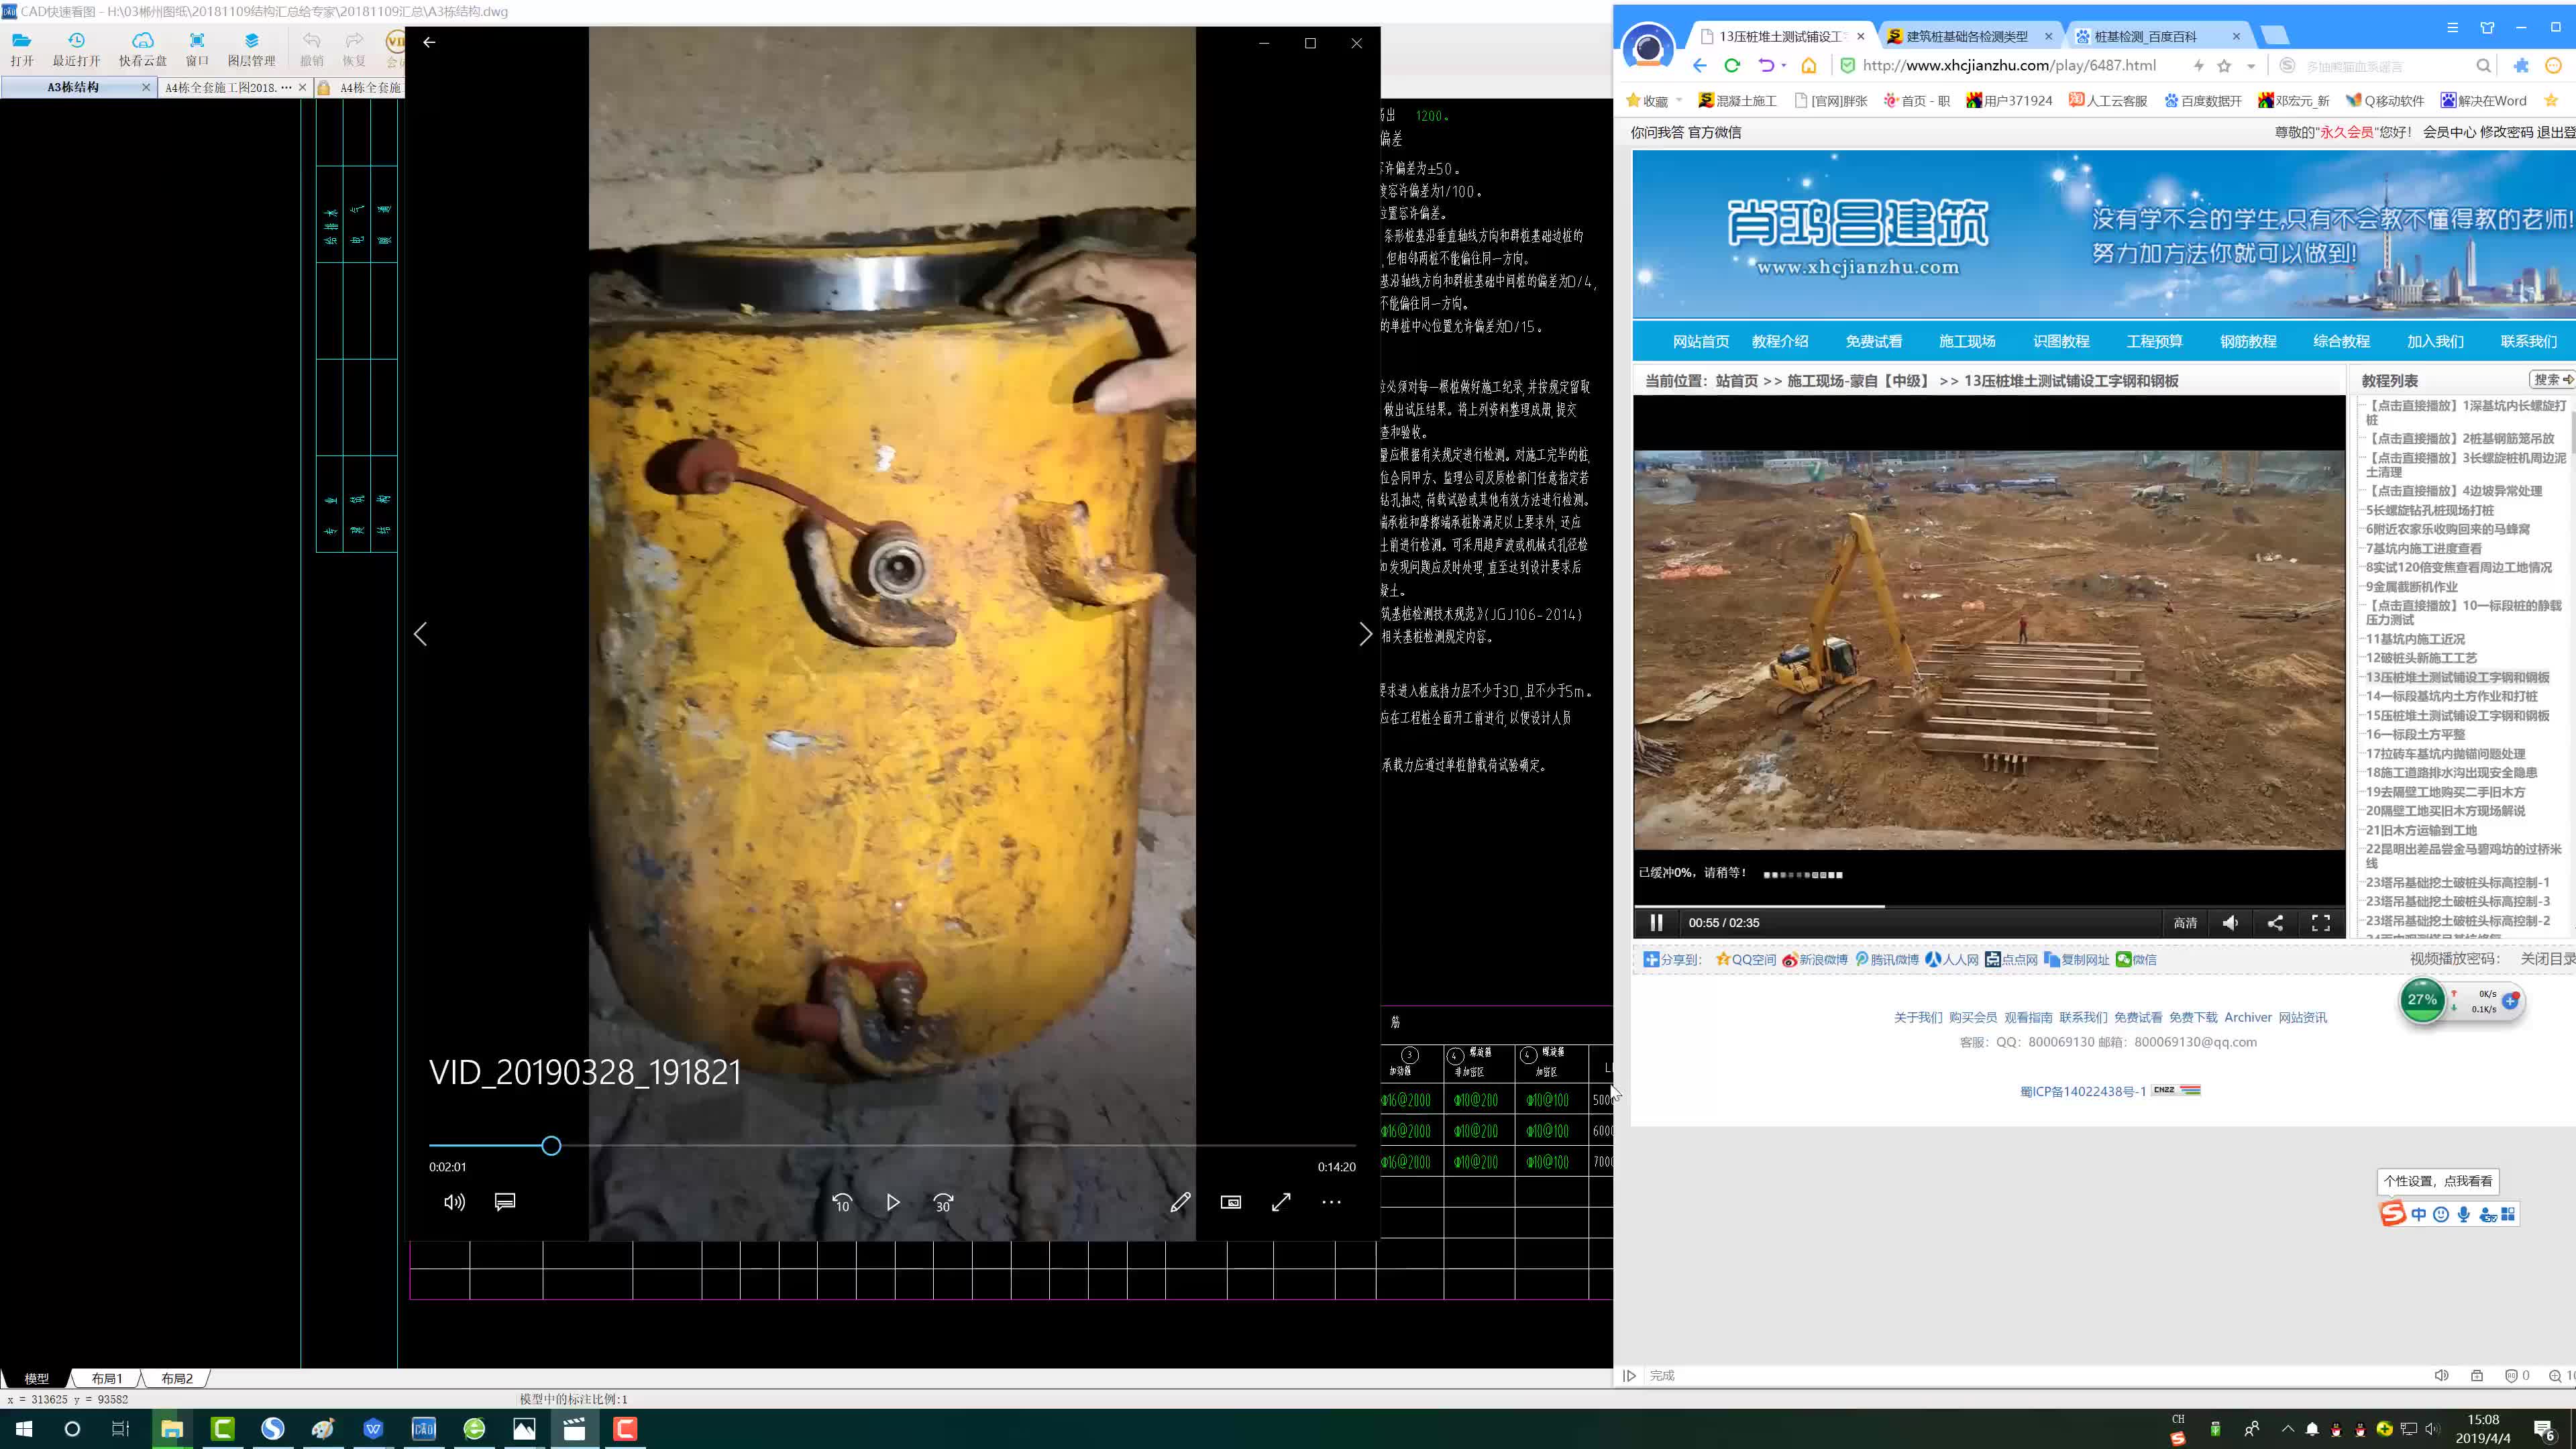Show hidden system tray icons chevron
Screen dimensions: 2576x1449
tap(2287, 1429)
